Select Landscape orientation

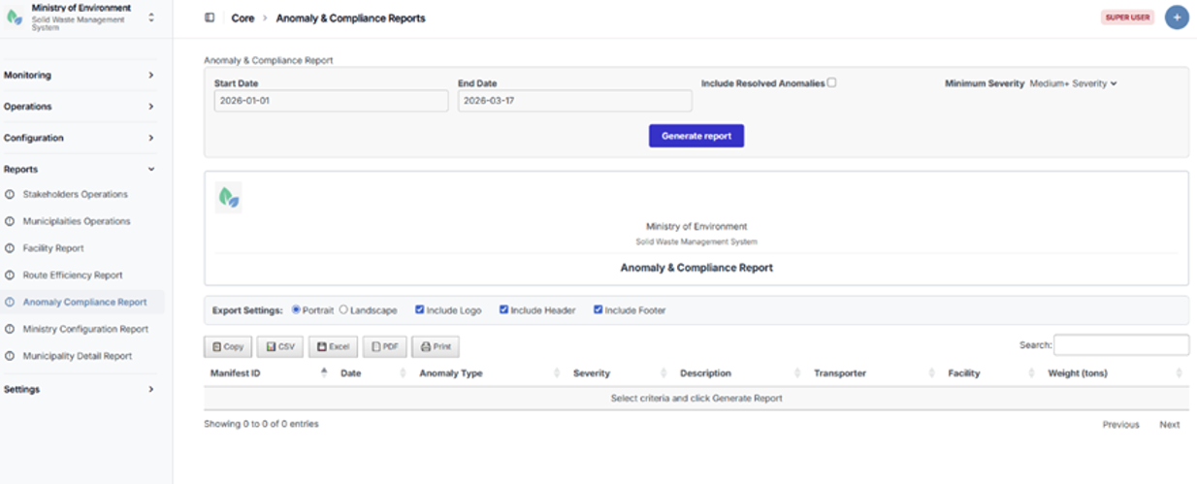(343, 309)
